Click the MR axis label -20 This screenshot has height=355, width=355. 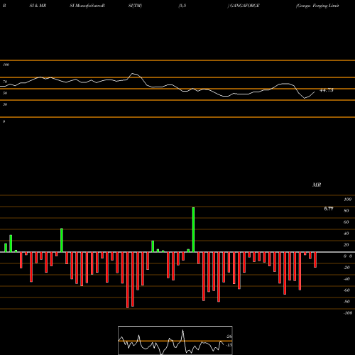coord(346,268)
